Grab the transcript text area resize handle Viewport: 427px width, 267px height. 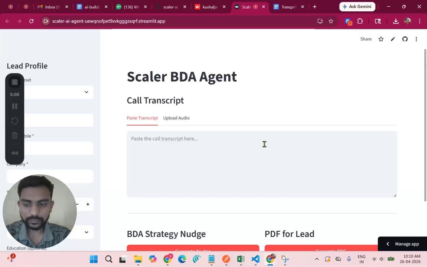(395, 195)
